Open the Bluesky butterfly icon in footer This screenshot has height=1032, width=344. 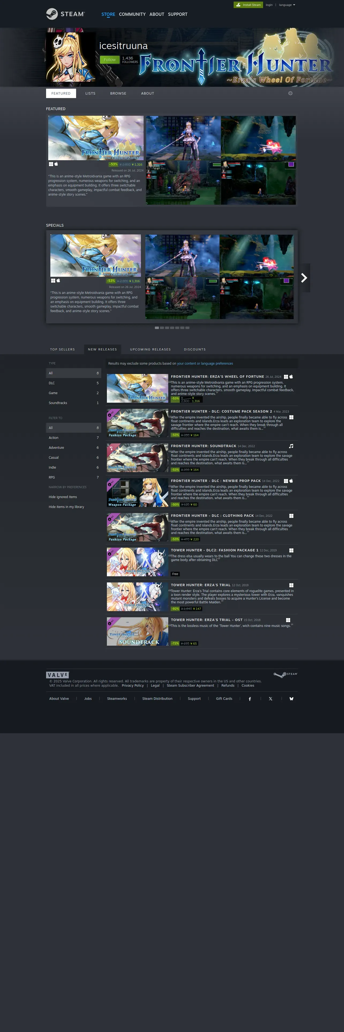pyautogui.click(x=291, y=699)
